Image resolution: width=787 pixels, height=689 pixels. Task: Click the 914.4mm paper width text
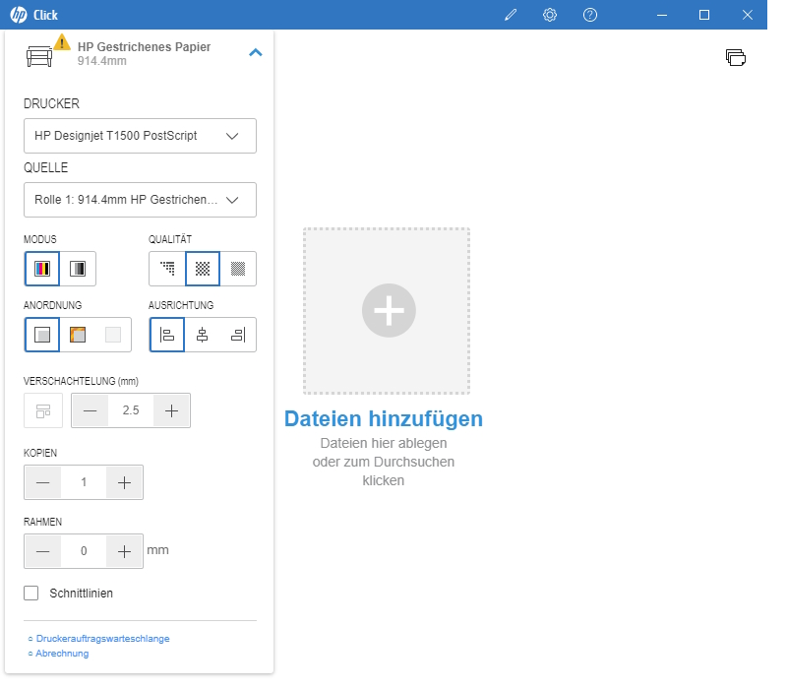pos(102,61)
